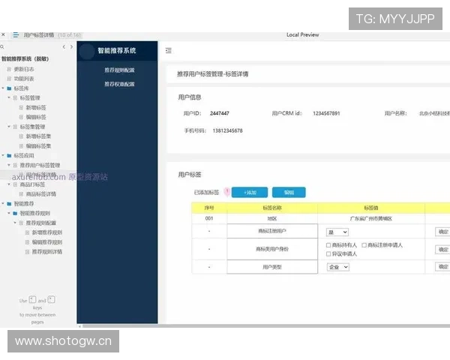Collapse the 推荐规则配置 tree node arrow

click(x=15, y=223)
